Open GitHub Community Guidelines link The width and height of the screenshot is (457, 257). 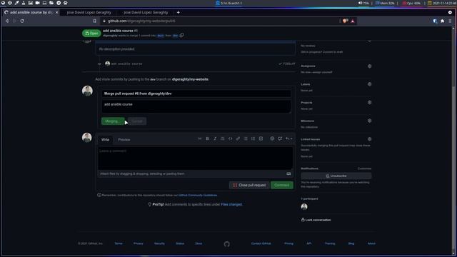pos(198,195)
